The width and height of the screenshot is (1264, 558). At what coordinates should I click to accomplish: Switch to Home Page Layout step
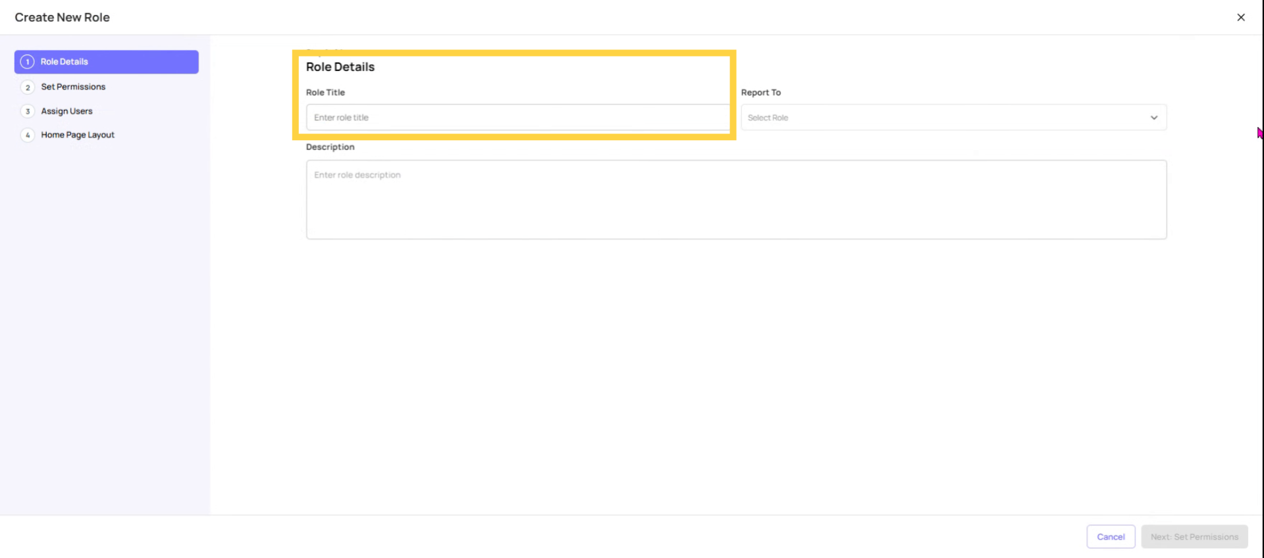pos(78,135)
